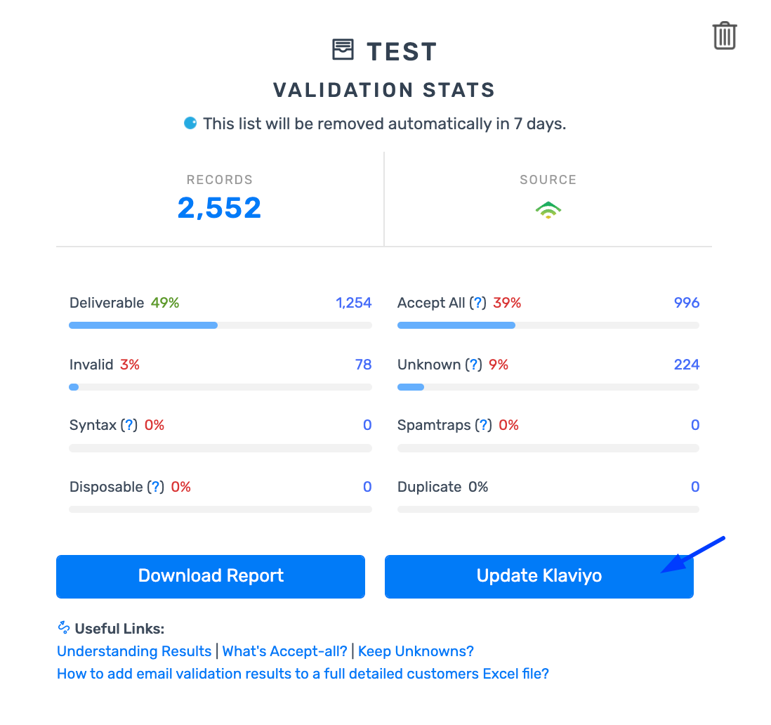Screen dimensions: 771x725
Task: Click the 1,254 deliverable count
Action: click(x=353, y=303)
